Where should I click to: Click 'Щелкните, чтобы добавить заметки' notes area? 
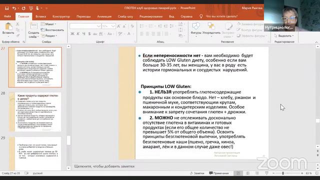[104, 166]
